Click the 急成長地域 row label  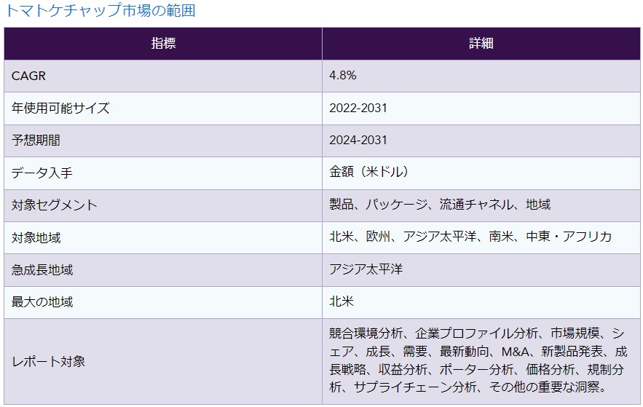[42, 270]
